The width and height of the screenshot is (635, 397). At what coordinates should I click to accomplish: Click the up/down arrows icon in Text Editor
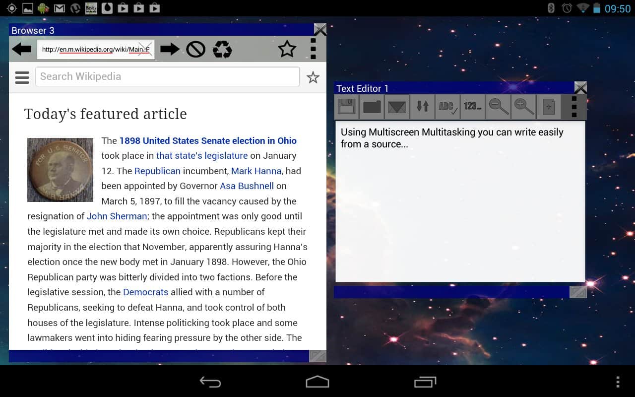[x=422, y=107]
